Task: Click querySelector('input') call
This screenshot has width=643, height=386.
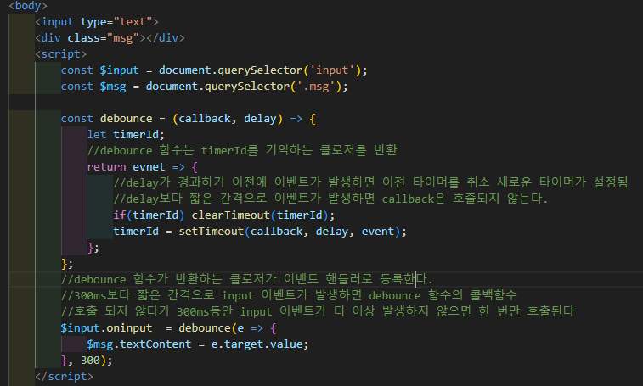Action: pyautogui.click(x=289, y=70)
